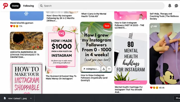Click the TikTok logo on hoodie video
The image size is (180, 102).
(x=152, y=26)
